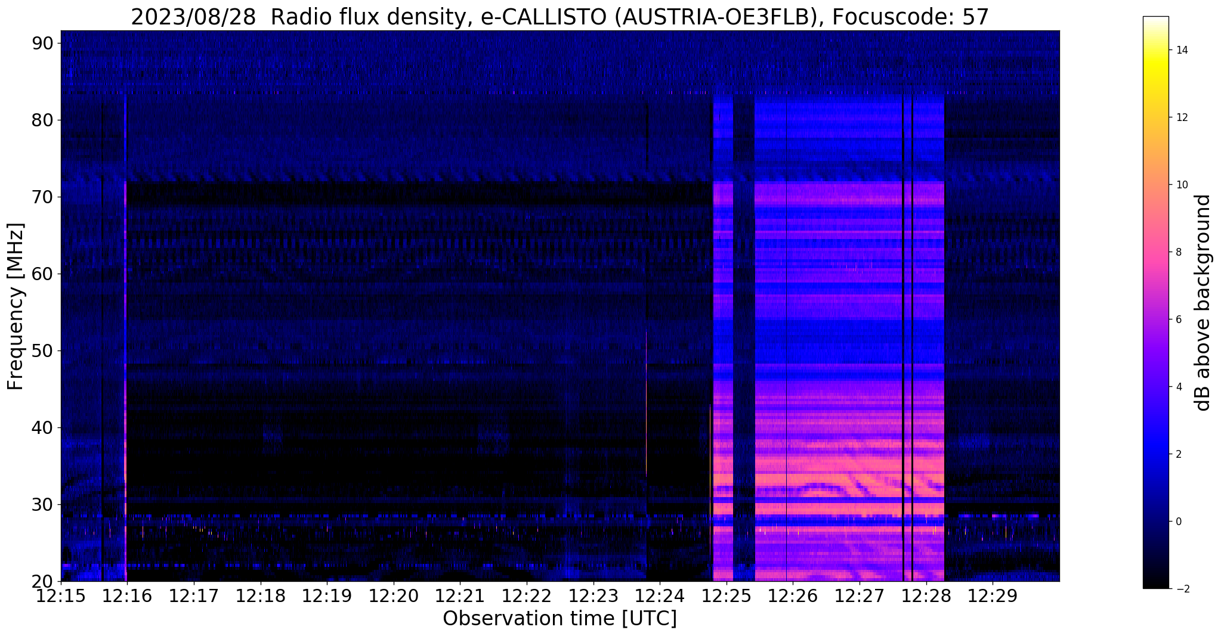Click the 12:18 time tick label
The width and height of the screenshot is (1221, 636).
tap(260, 596)
